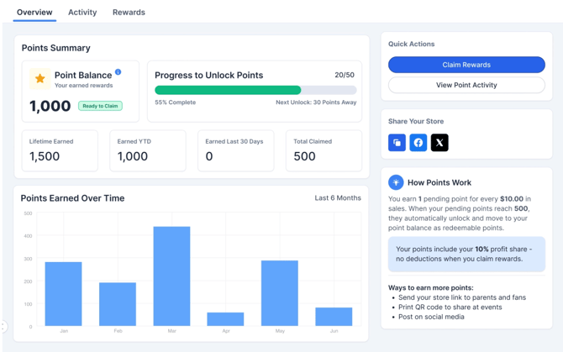
Task: Share your store on Facebook
Action: pos(418,143)
